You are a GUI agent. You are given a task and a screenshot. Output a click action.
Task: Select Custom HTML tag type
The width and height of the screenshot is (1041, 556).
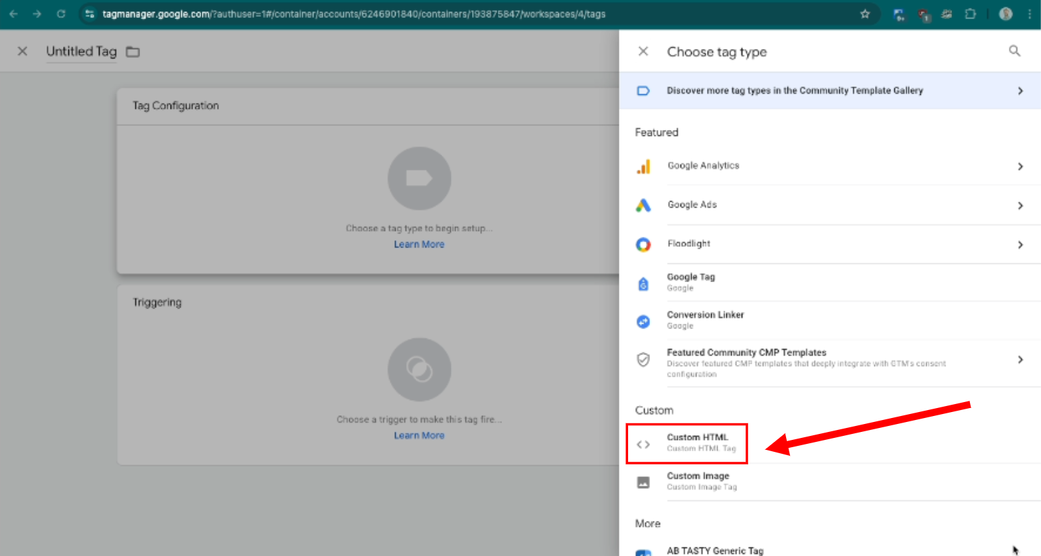click(830, 444)
